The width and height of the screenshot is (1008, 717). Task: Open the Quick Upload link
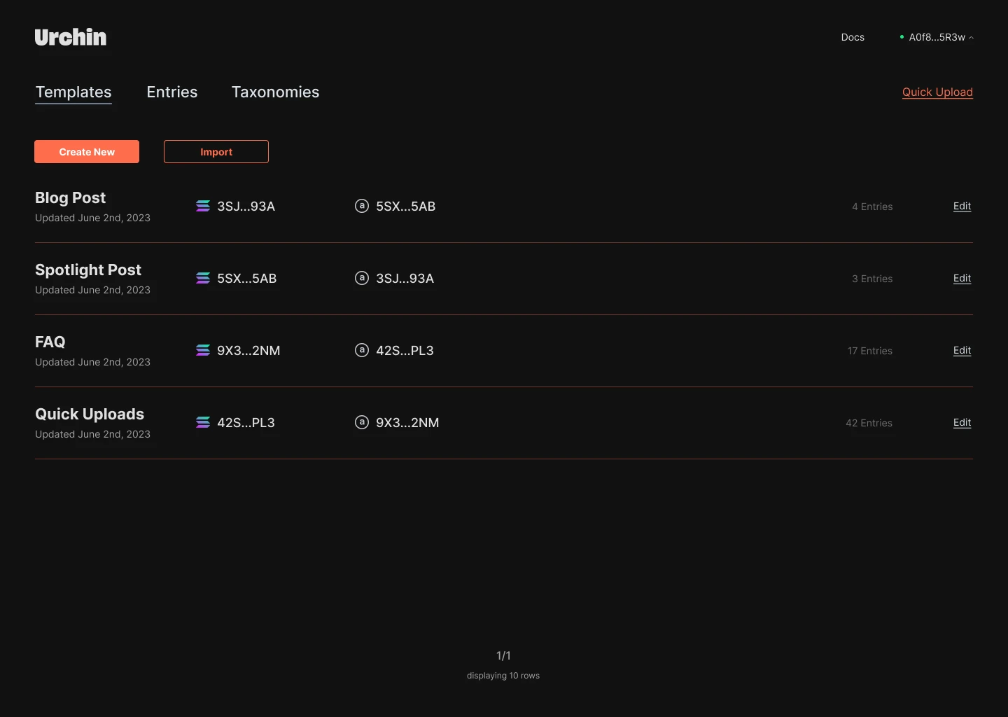tap(937, 92)
